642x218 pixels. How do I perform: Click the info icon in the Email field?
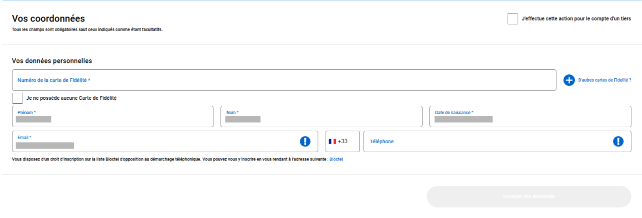click(x=305, y=141)
